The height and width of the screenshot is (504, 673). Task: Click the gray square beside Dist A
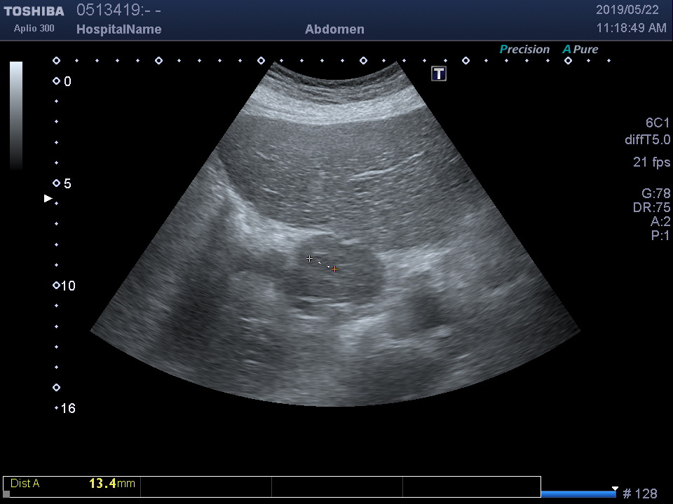(x=7, y=493)
